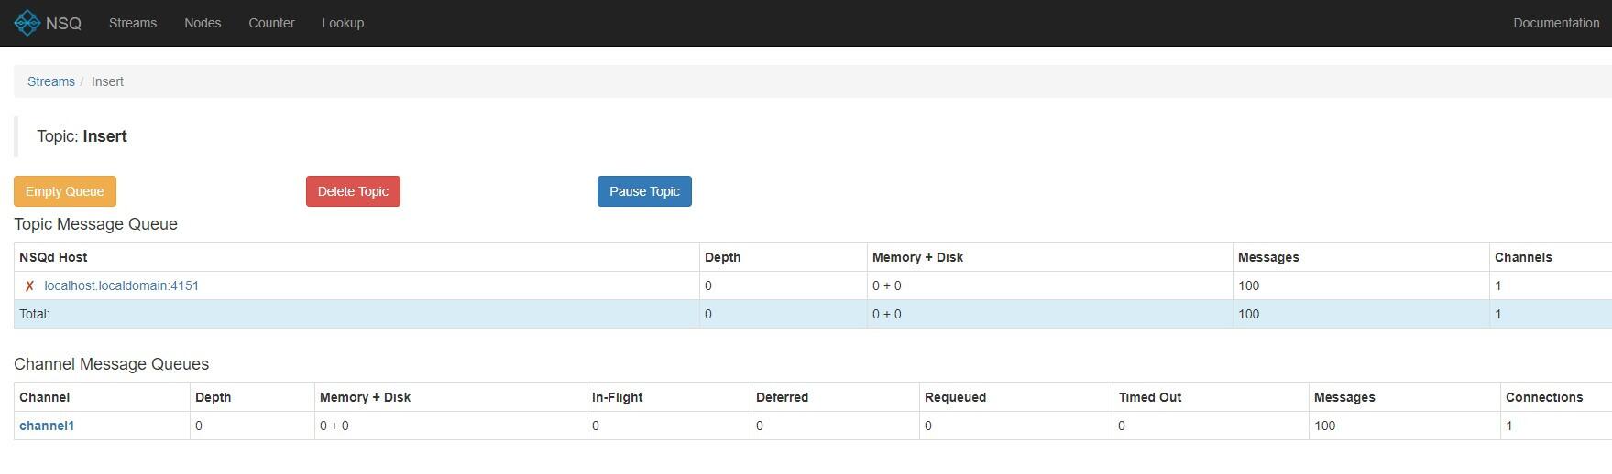Open the localhost.localdomain:4151 host link

tap(121, 285)
